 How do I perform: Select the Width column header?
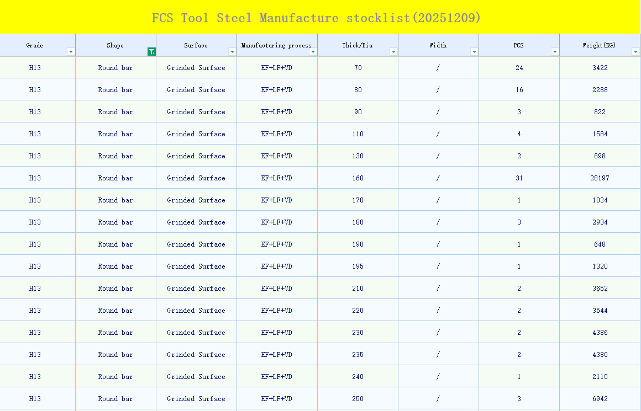(438, 45)
